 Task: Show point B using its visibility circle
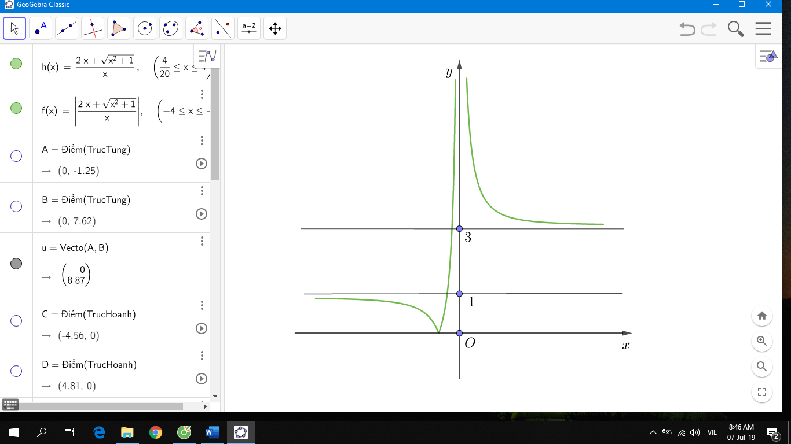click(16, 206)
